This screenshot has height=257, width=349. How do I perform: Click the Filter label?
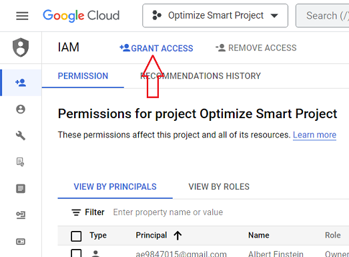coord(95,212)
